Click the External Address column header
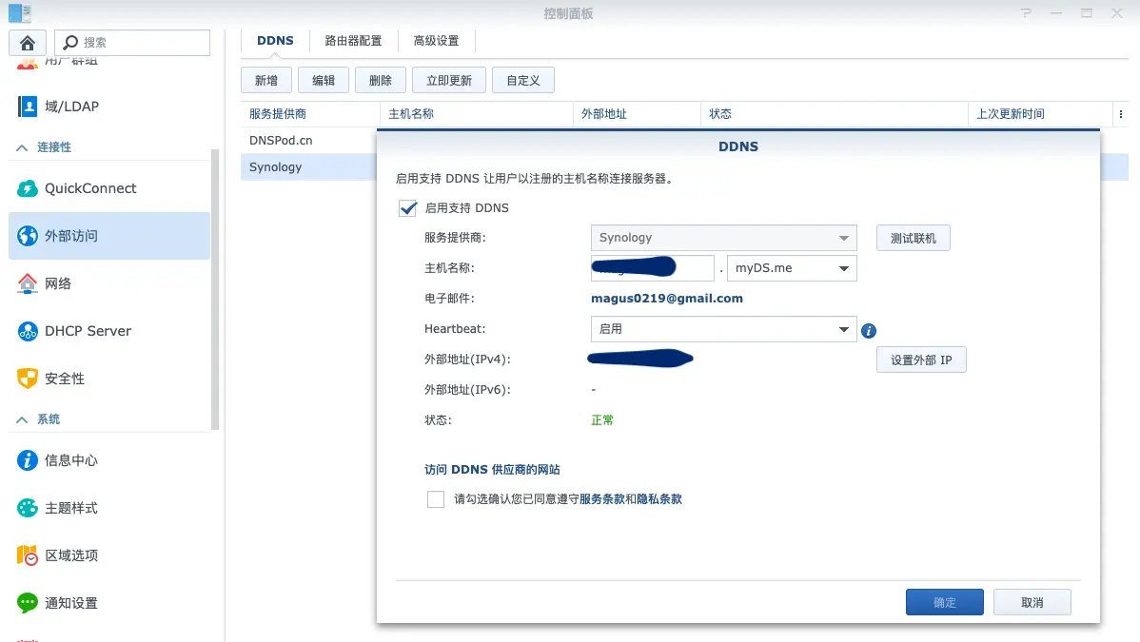 637,114
